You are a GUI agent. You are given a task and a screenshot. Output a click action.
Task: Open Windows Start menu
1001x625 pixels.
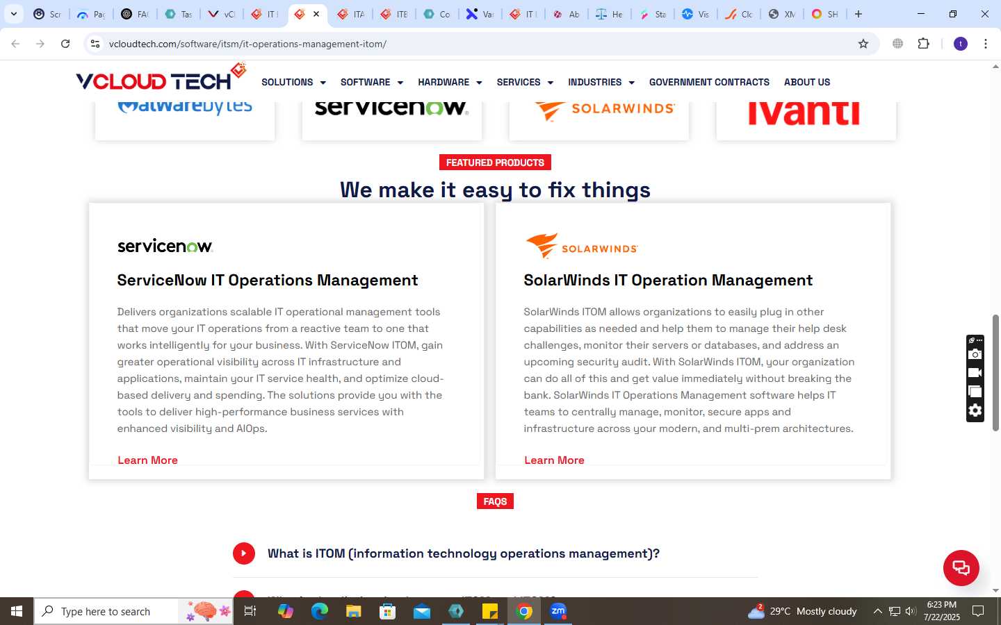click(17, 611)
